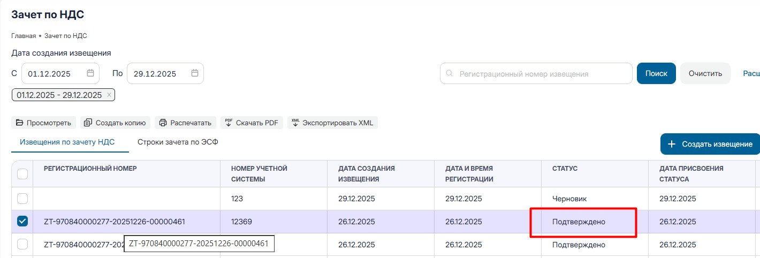
Task: Click the Статус column header
Action: 565,169
